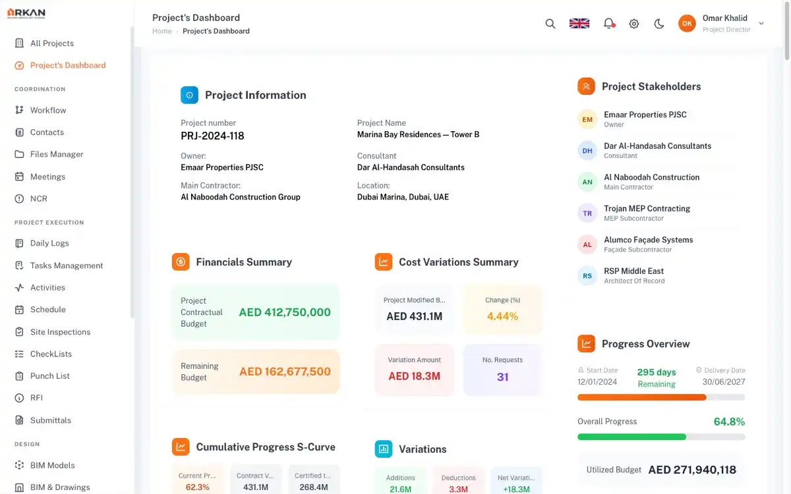791x494 pixels.
Task: Click Daily Logs sidebar icon
Action: [x=19, y=243]
